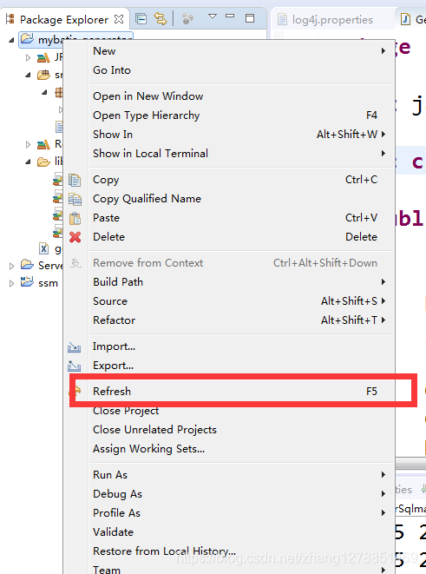Minimize the Package Explorer view
The width and height of the screenshot is (426, 574).
[230, 16]
